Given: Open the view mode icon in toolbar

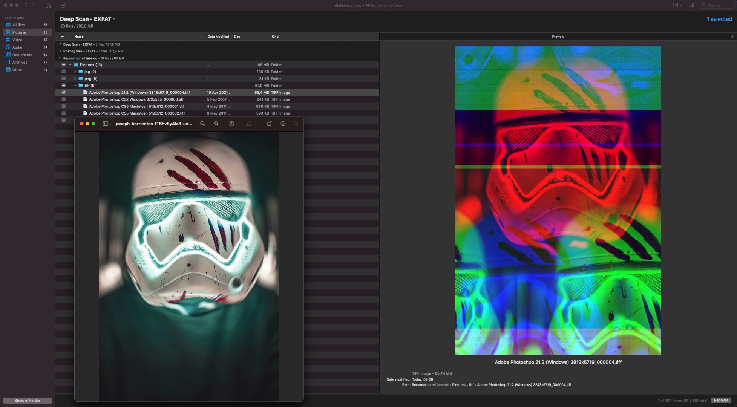Looking at the screenshot, I should coord(675,5).
